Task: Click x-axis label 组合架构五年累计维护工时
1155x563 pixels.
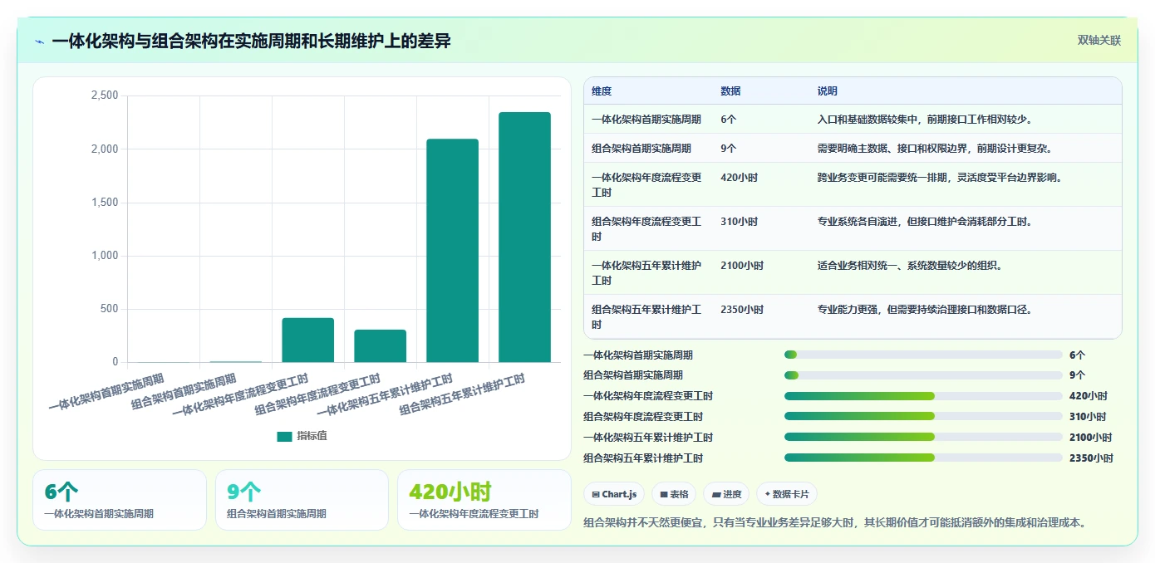Action: (x=463, y=394)
